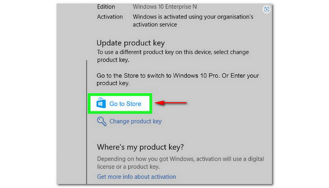Open the Go to Store link
This screenshot has height=188, width=329.
coord(125,104)
